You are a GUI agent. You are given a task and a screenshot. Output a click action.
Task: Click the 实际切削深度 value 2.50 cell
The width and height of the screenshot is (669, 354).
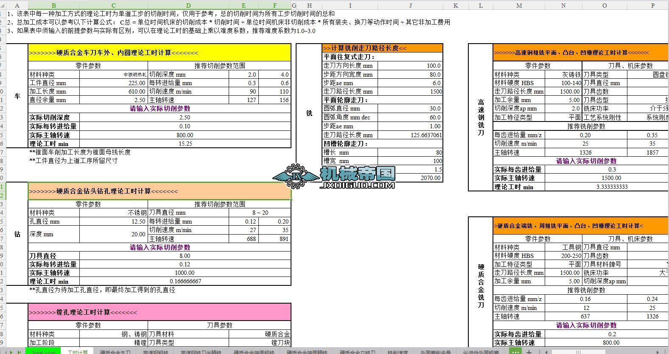tap(185, 117)
